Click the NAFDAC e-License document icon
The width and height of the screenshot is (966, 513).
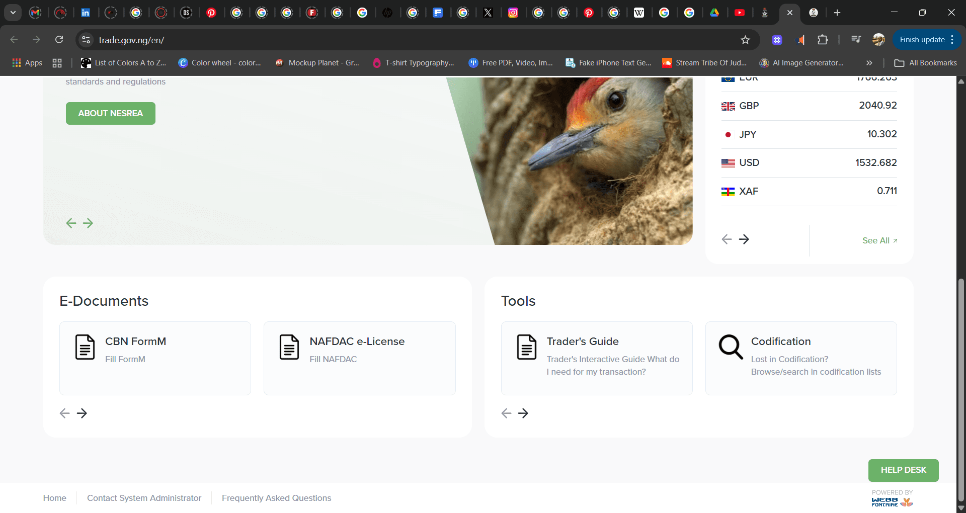click(x=289, y=347)
